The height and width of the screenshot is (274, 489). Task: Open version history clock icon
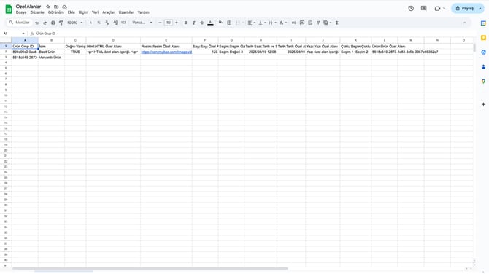411,9
